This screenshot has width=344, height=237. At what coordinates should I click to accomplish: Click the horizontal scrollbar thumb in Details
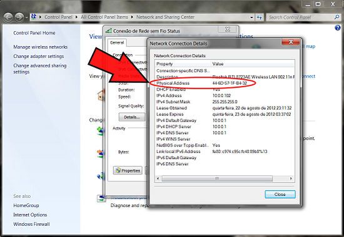pos(217,178)
